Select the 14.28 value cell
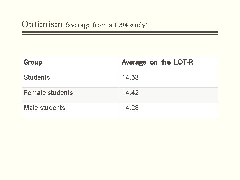Image resolution: width=240 pixels, height=180 pixels. coord(169,111)
